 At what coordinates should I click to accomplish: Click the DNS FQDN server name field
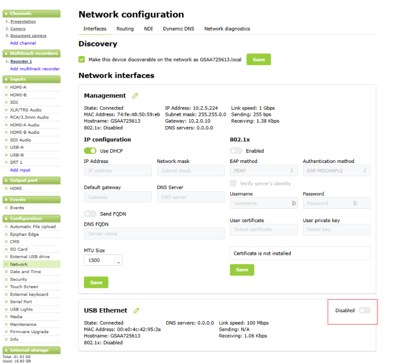[x=154, y=233]
